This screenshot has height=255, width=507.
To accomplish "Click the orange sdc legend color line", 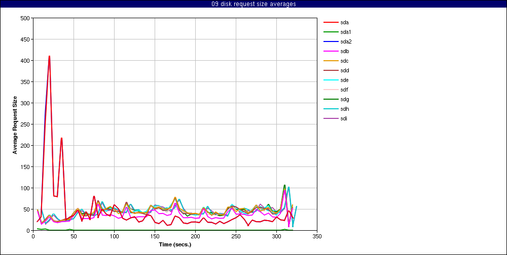I will pyautogui.click(x=331, y=61).
